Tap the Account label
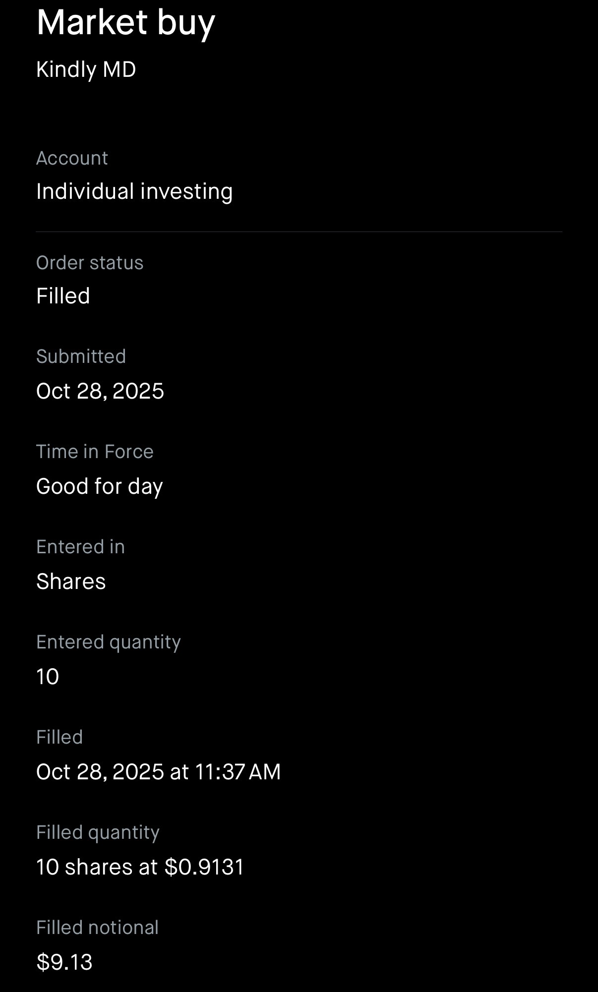This screenshot has height=992, width=598. tap(72, 158)
